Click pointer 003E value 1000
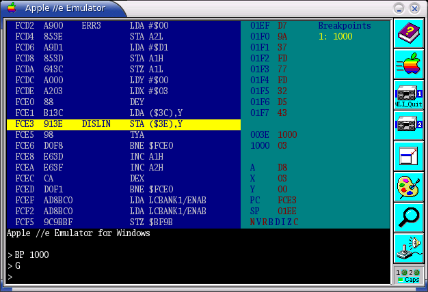This screenshot has width=428, height=292. click(x=273, y=134)
